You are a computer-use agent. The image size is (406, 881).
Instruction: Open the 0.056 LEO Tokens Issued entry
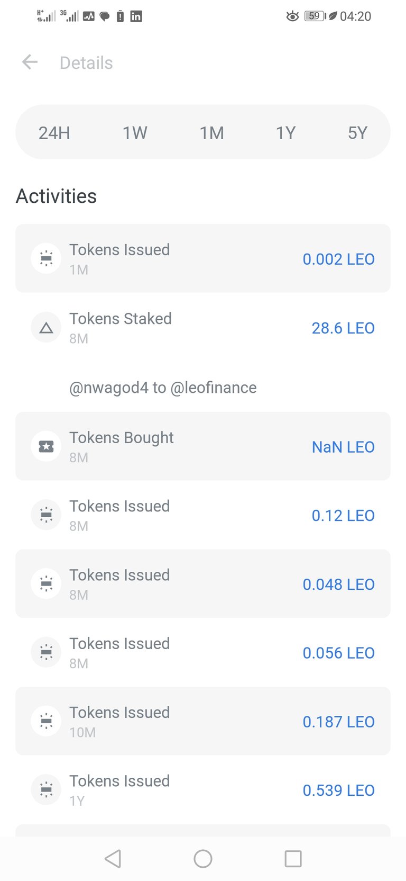click(x=203, y=652)
